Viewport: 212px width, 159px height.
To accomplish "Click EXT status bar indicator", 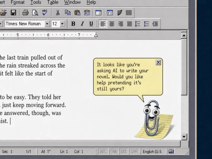I will tap(124, 152).
